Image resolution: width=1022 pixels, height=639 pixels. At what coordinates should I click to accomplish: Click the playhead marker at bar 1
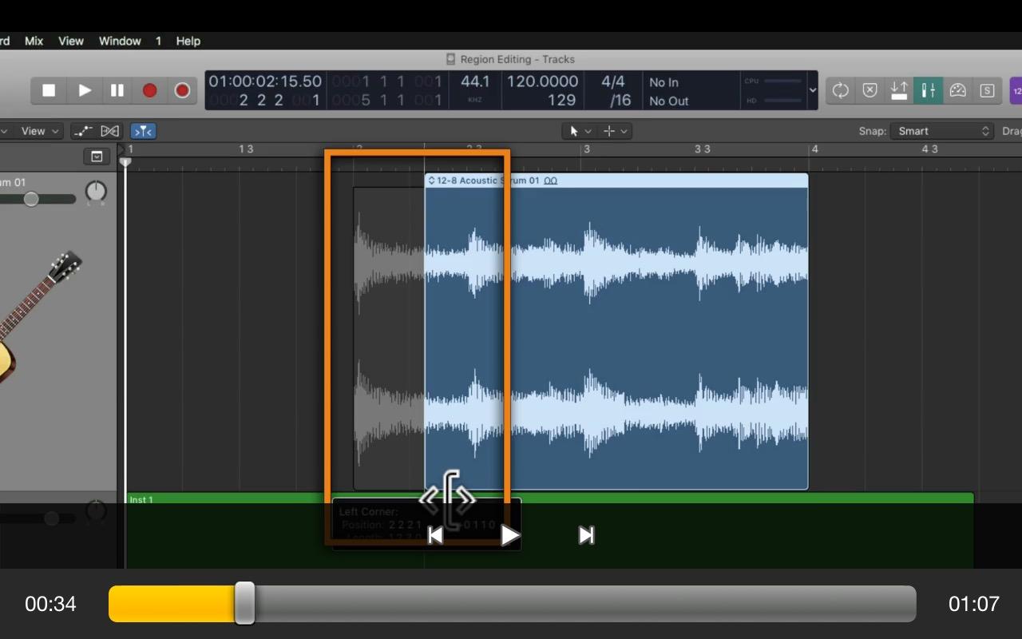click(125, 161)
